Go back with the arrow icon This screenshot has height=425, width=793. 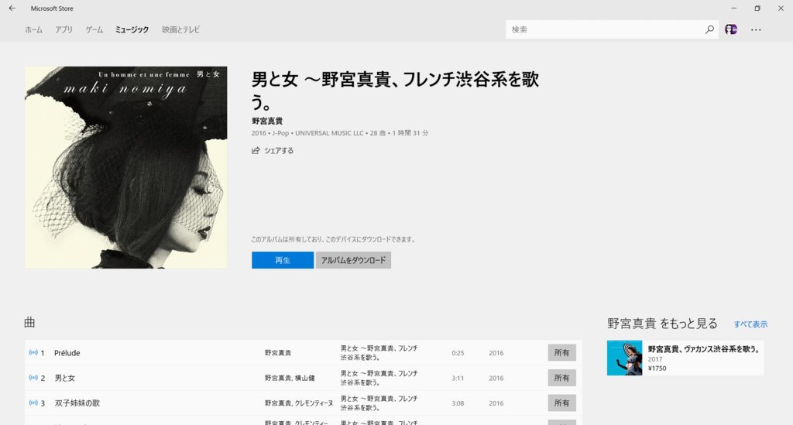tap(12, 8)
